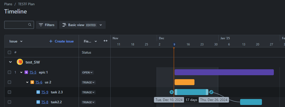This screenshot has width=285, height=107.
Task: Tick the checkbox for TS-9 task 2.3
Action: click(x=9, y=92)
